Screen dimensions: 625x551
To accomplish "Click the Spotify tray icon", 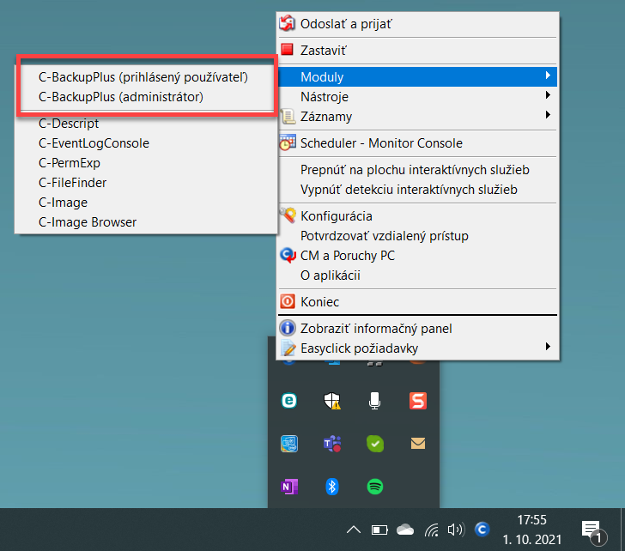I will [374, 487].
